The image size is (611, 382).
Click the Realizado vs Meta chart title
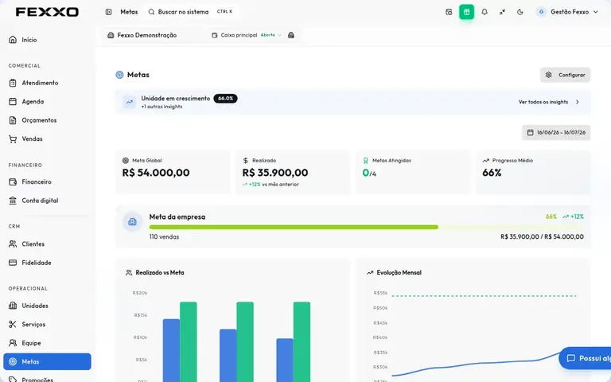click(x=160, y=272)
